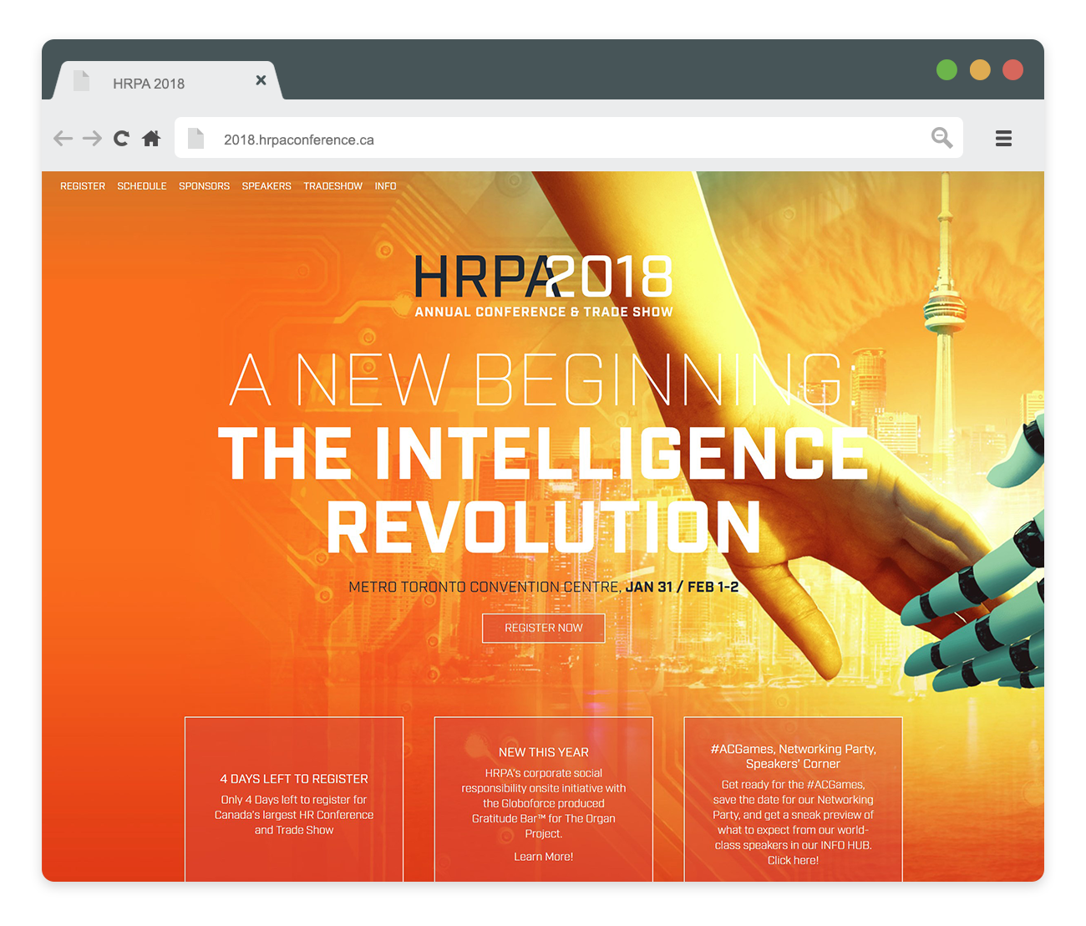1086x926 pixels.
Task: Open the SCHEDULE nav menu item
Action: pos(142,186)
